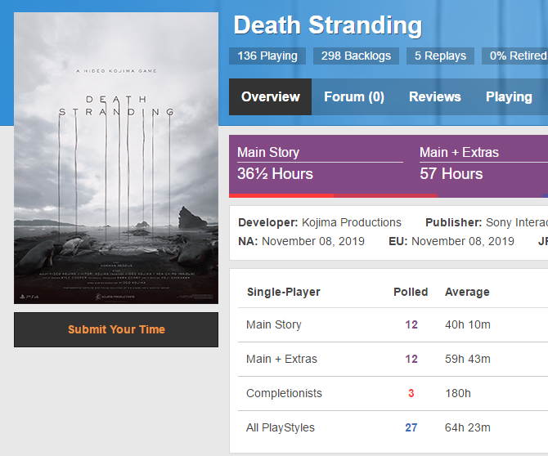Click the NA release date November 08, 2019
This screenshot has height=456, width=548.
tap(313, 241)
